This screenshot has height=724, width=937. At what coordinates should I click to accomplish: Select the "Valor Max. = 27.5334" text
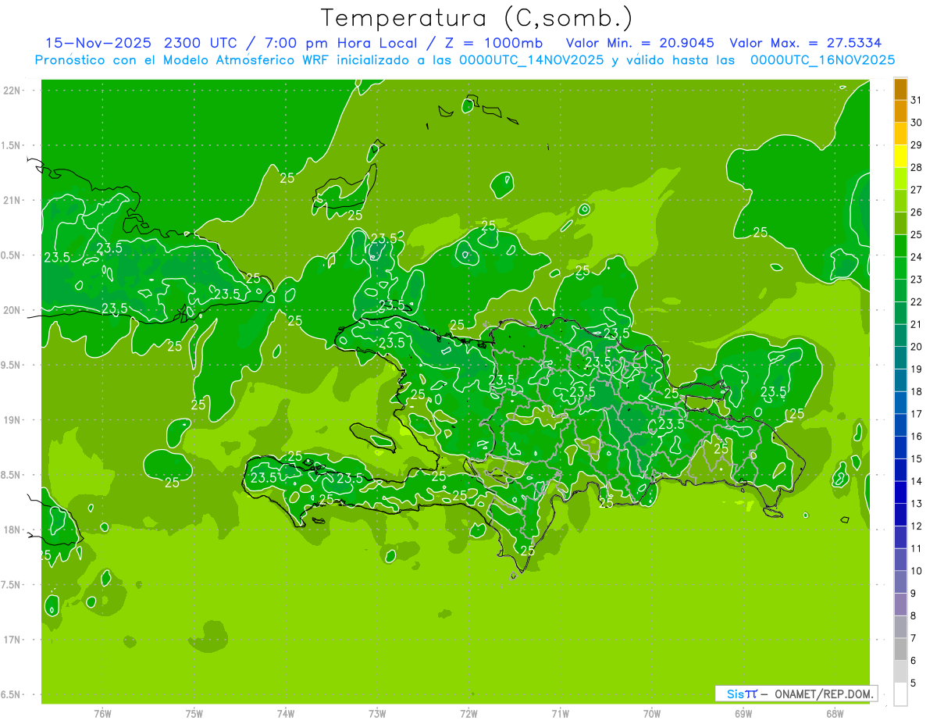coord(805,43)
